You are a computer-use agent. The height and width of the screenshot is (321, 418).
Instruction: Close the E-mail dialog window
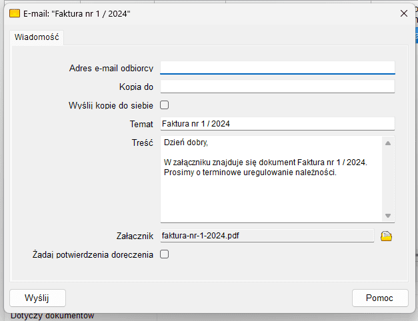point(404,13)
